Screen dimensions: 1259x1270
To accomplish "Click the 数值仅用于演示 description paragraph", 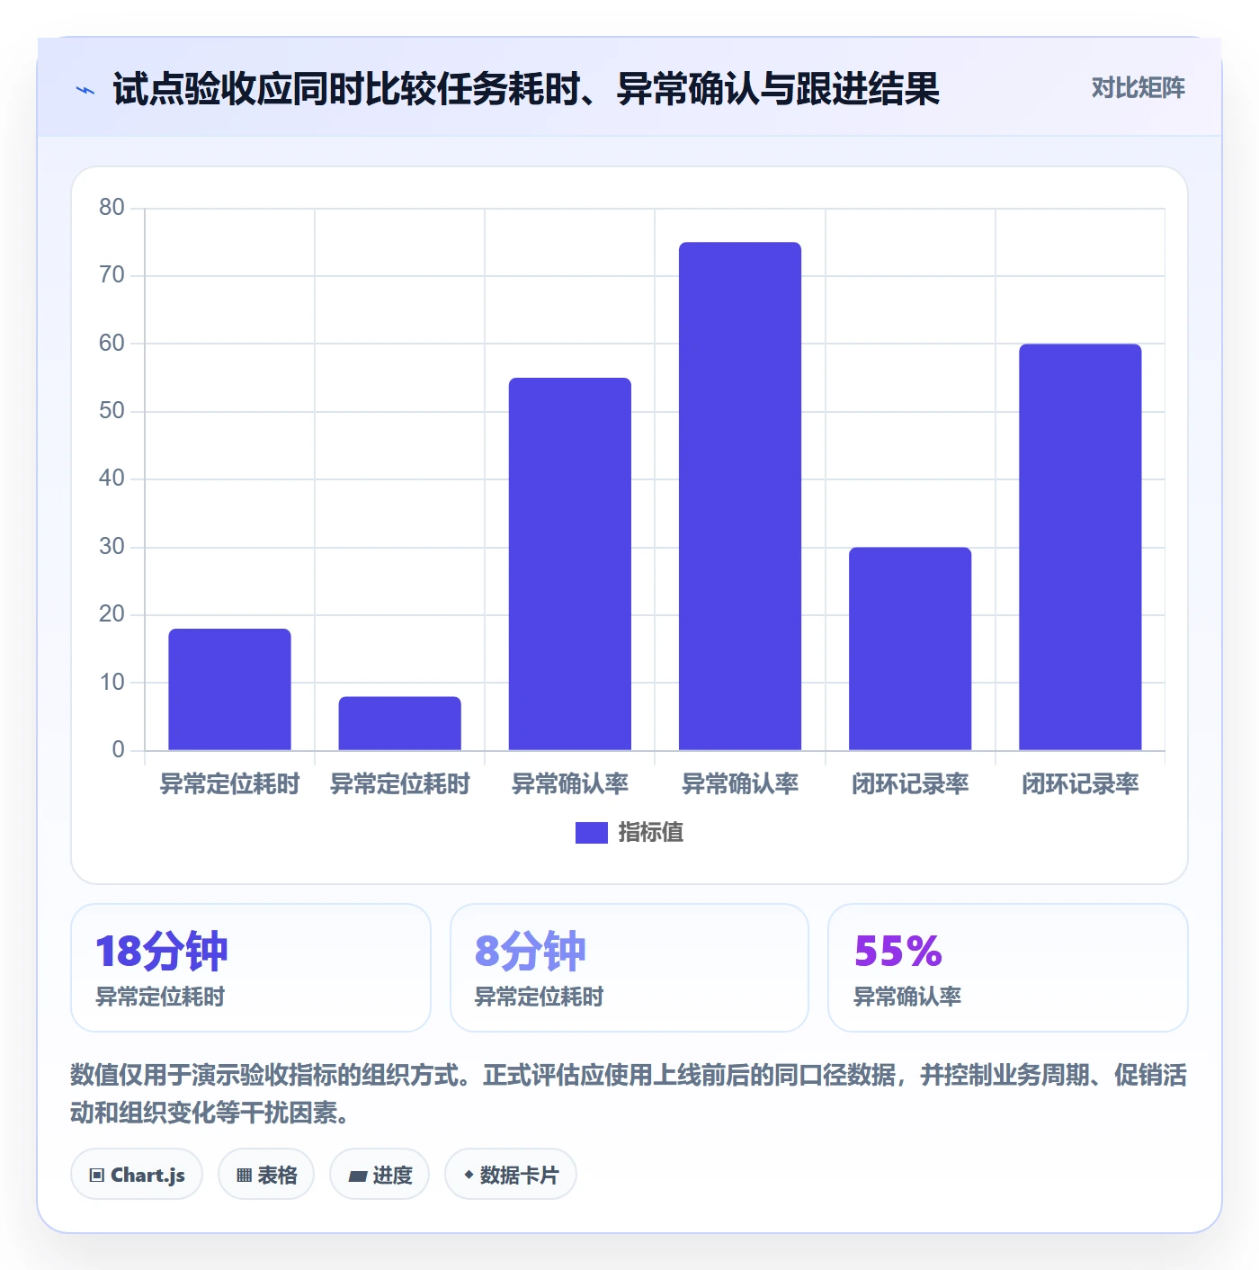I will point(629,1094).
